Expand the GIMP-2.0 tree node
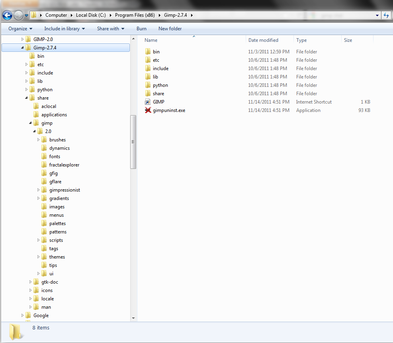The width and height of the screenshot is (393, 343). 22,39
